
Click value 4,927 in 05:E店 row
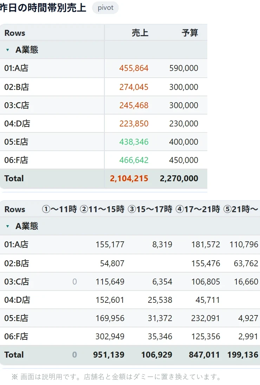(248, 318)
